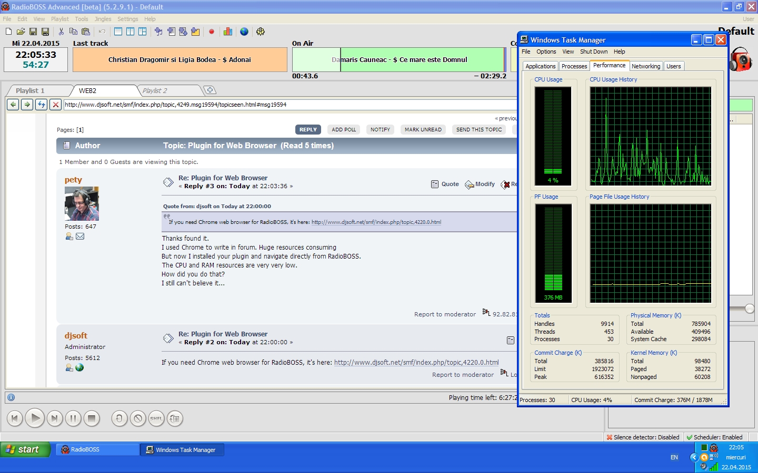This screenshot has width=758, height=473.
Task: Show hidden tray icons arrow
Action: pos(694,457)
